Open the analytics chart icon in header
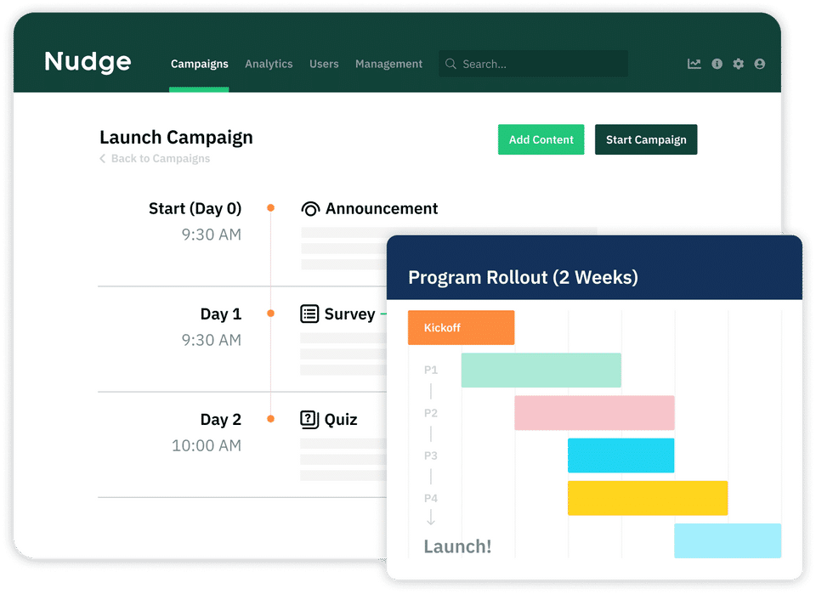816x594 pixels. click(694, 64)
